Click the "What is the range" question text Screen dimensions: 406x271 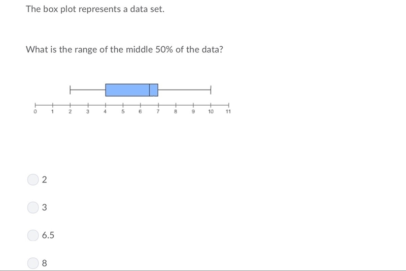(x=124, y=49)
